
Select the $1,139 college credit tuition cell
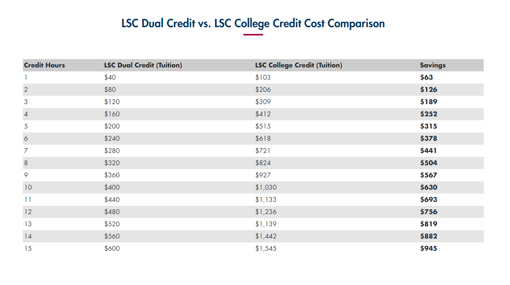coord(266,224)
